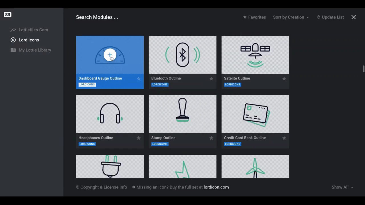365x205 pixels.
Task: Select the electric plug icon thumbnail
Action: (110, 167)
